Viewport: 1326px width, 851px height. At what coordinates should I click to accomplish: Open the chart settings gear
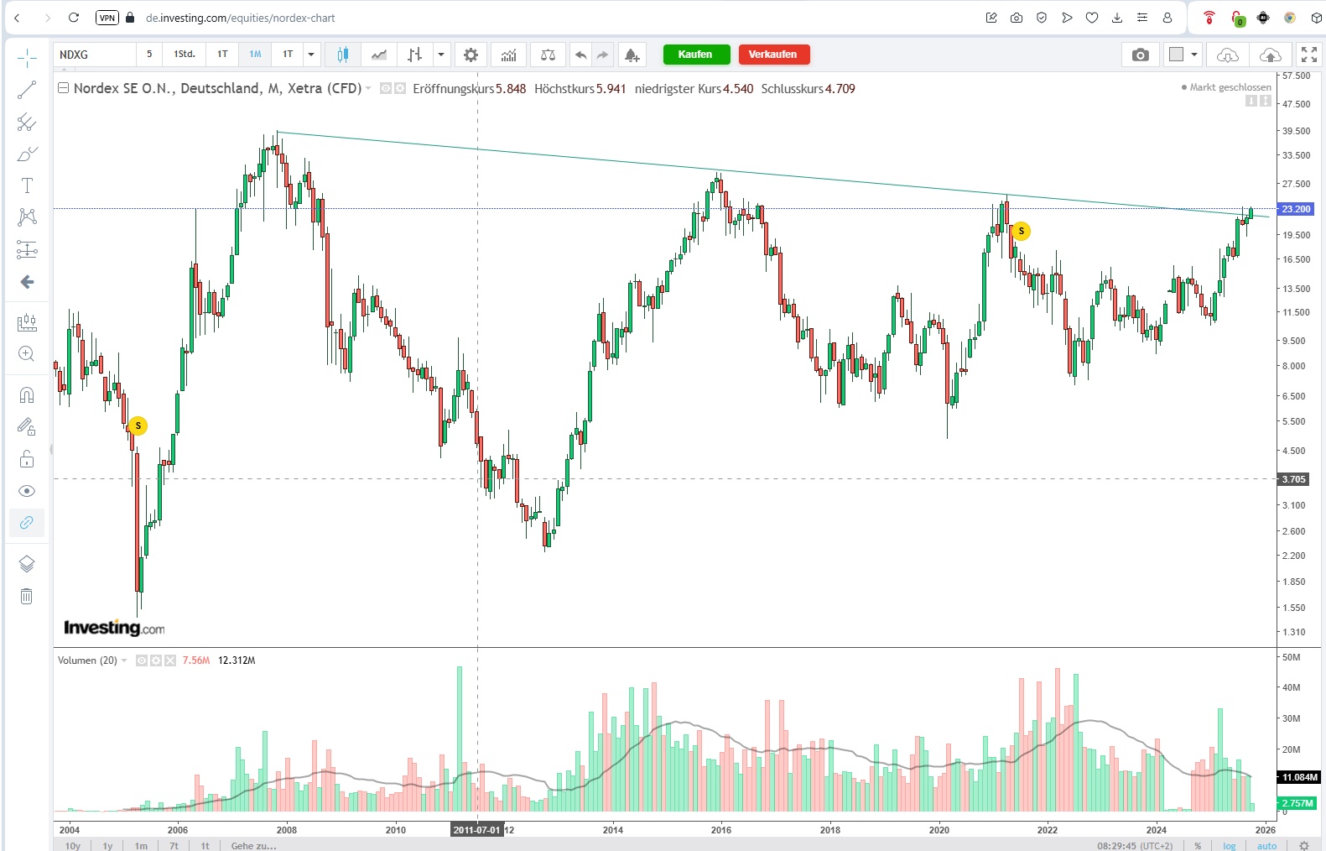coord(471,55)
